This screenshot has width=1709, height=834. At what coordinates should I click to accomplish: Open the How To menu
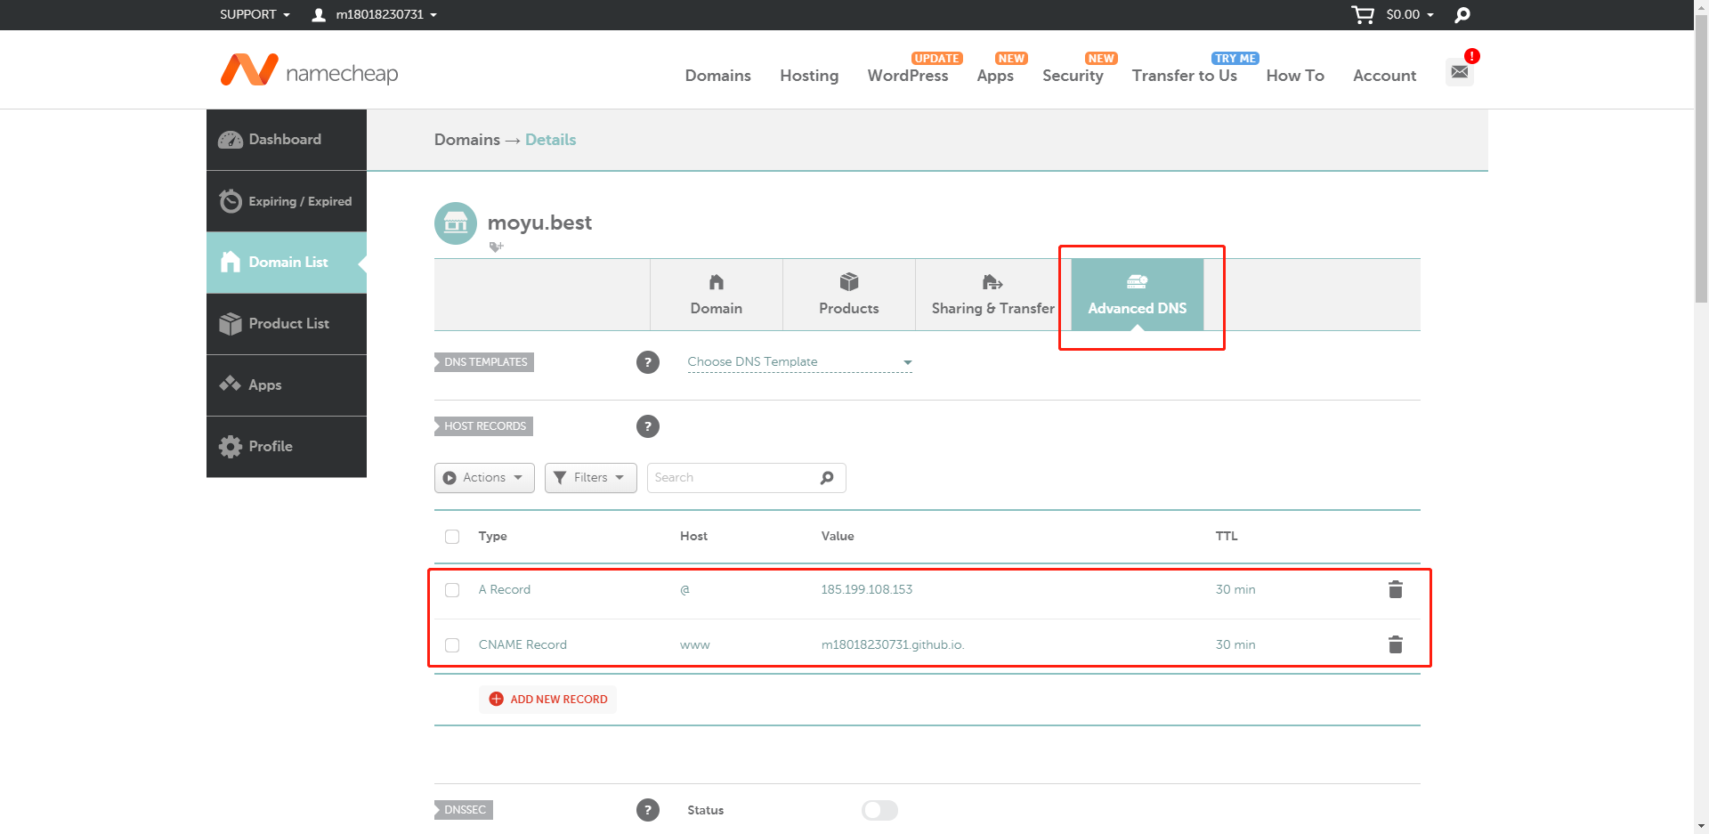(x=1295, y=76)
